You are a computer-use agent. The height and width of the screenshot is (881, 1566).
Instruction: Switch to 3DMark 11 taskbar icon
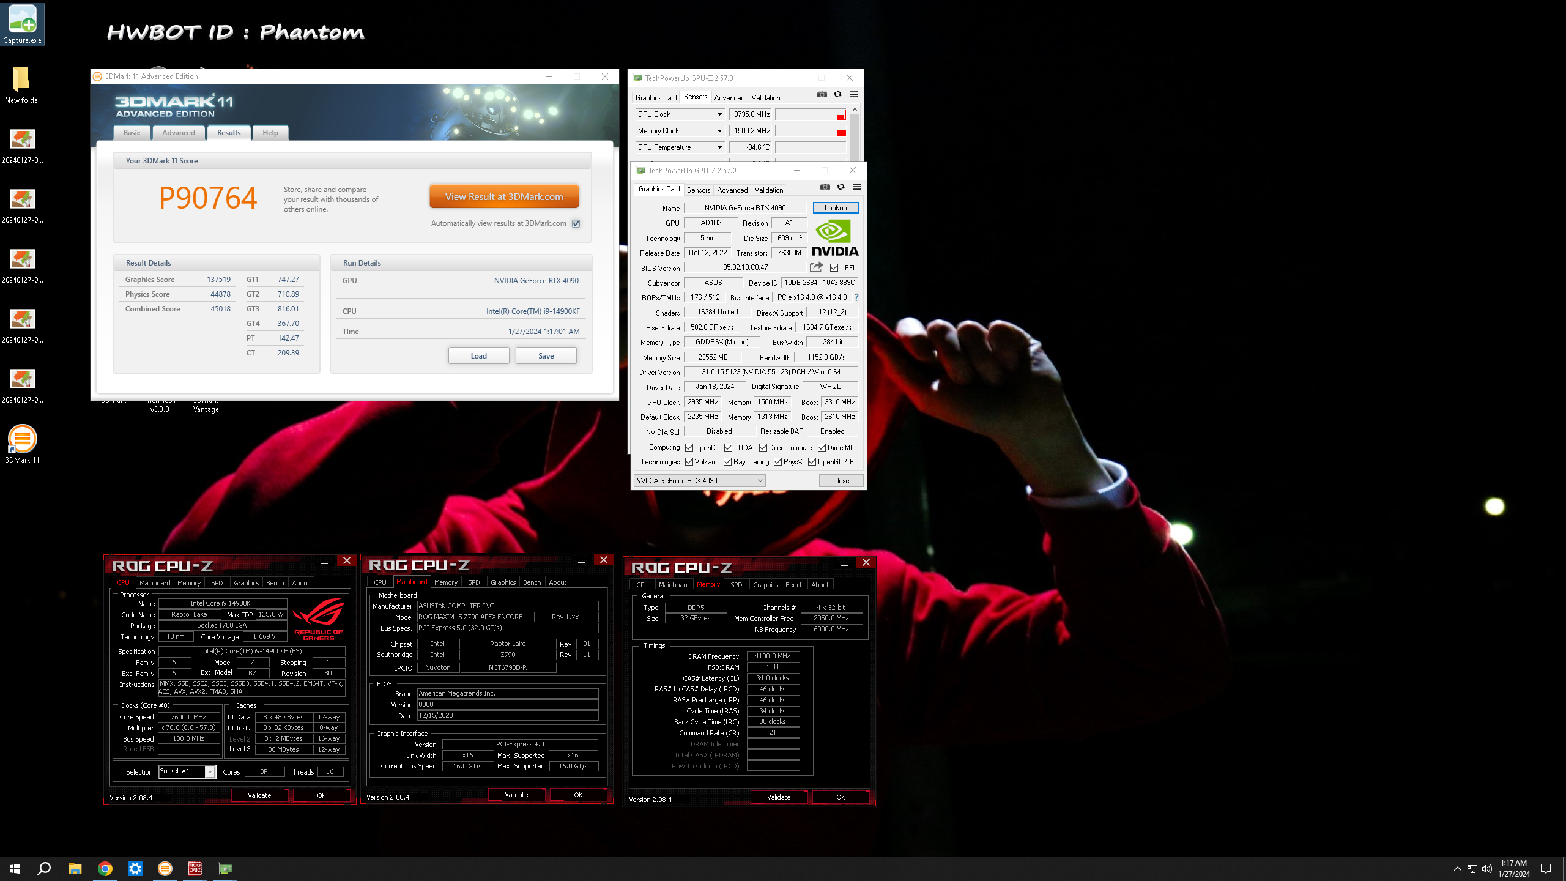[x=165, y=869]
